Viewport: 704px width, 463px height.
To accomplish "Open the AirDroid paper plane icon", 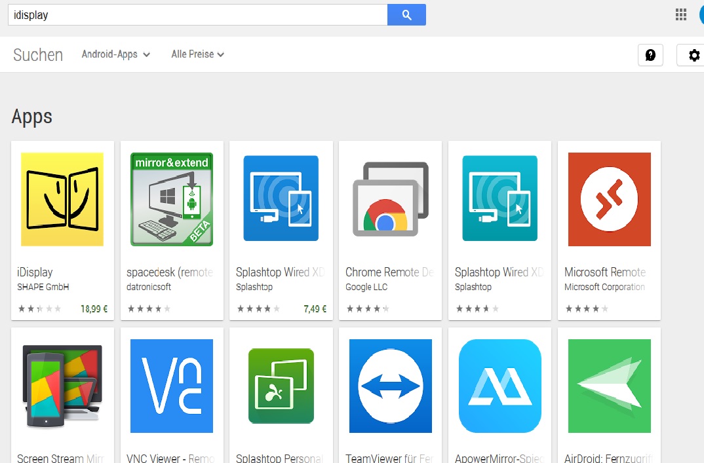I will click(609, 386).
